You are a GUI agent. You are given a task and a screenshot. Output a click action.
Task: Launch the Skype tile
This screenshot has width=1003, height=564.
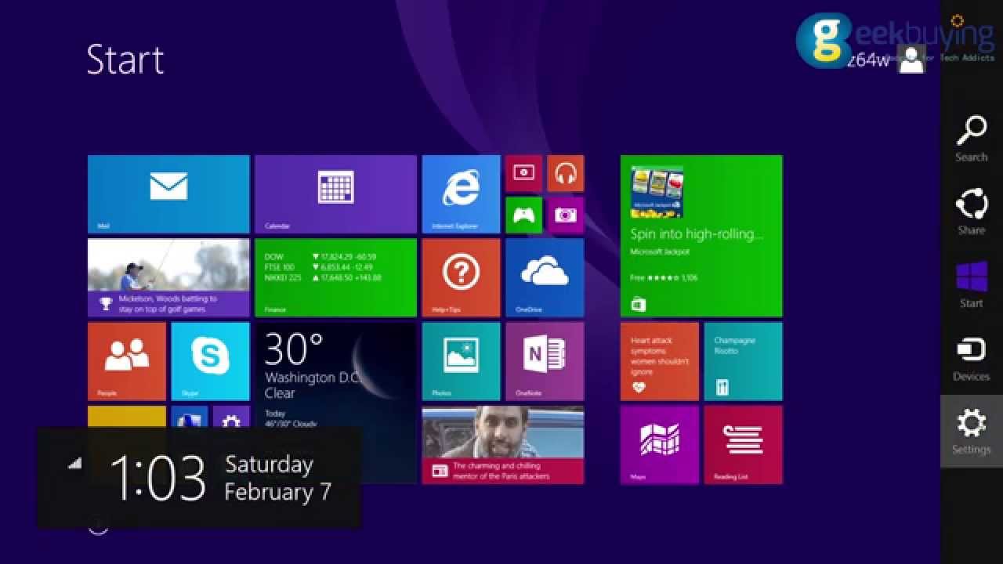[x=210, y=361]
